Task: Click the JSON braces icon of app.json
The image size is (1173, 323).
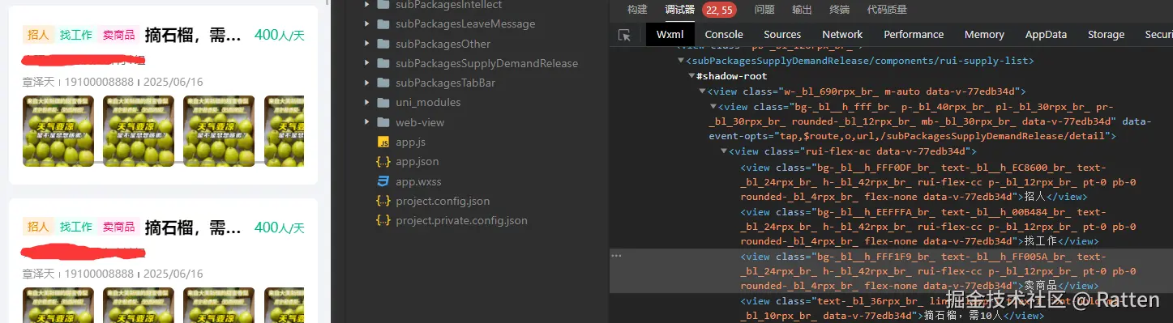Action: coord(383,162)
